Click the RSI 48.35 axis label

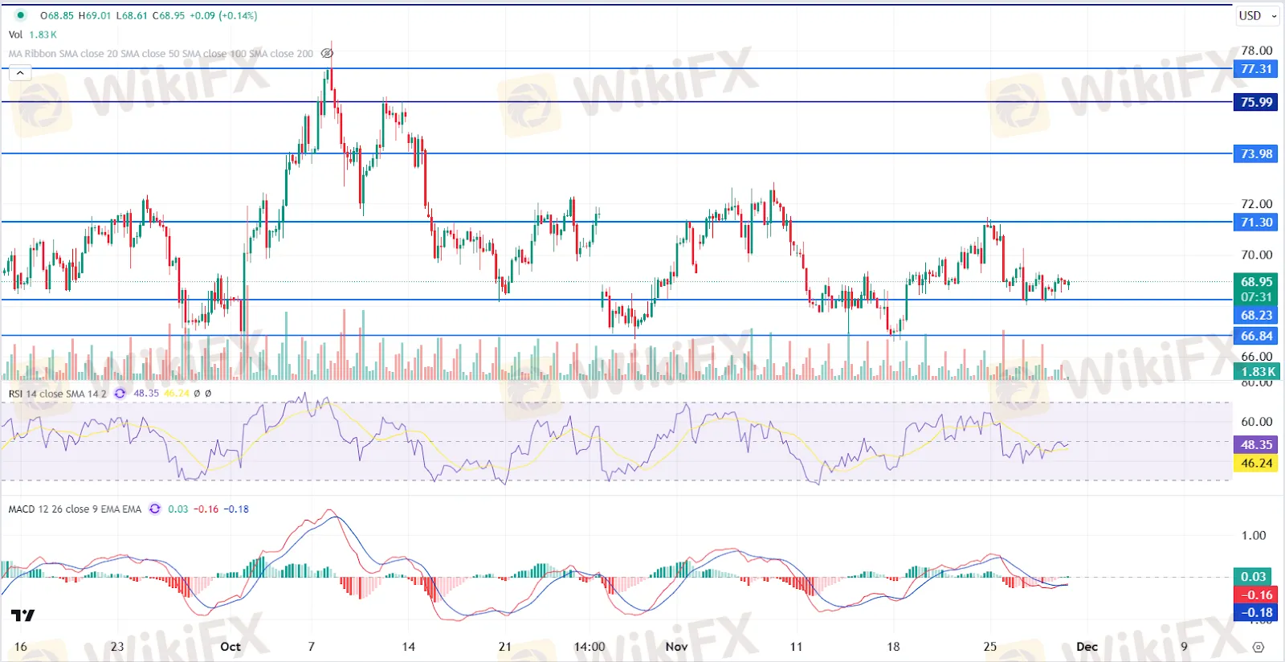(1256, 444)
